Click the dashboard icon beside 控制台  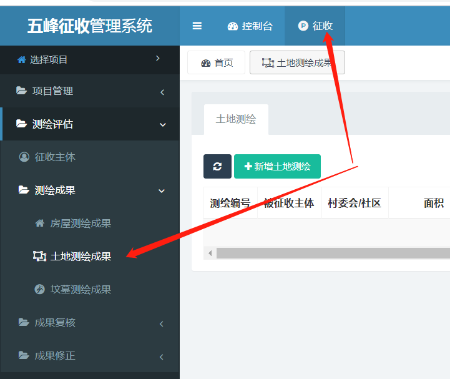coord(233,26)
